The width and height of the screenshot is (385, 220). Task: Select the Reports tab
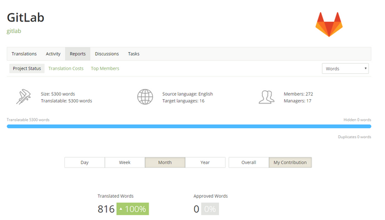[78, 53]
